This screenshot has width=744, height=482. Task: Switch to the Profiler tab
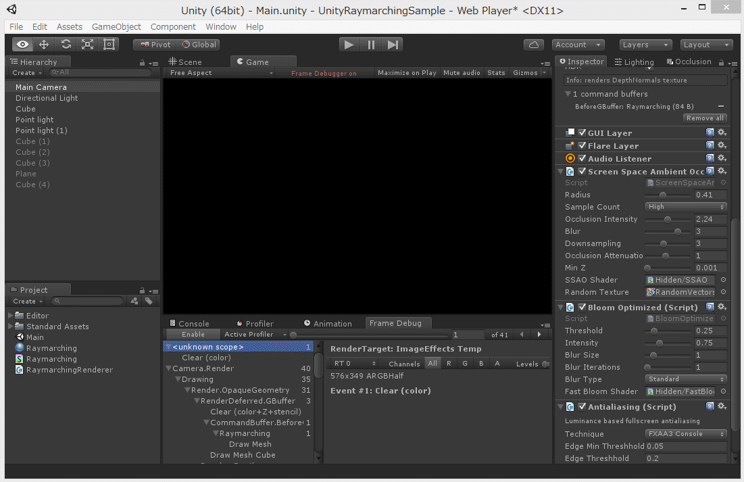[x=255, y=323]
